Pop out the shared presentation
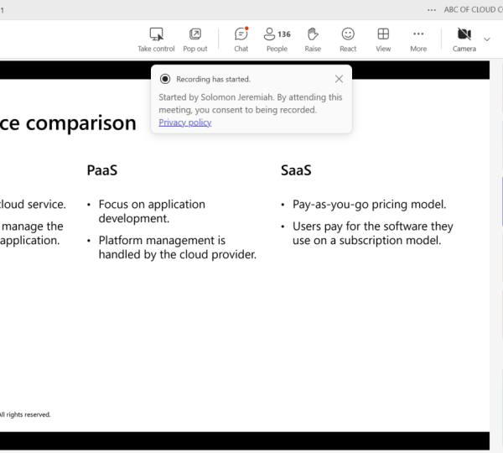The image size is (503, 453). (x=194, y=34)
